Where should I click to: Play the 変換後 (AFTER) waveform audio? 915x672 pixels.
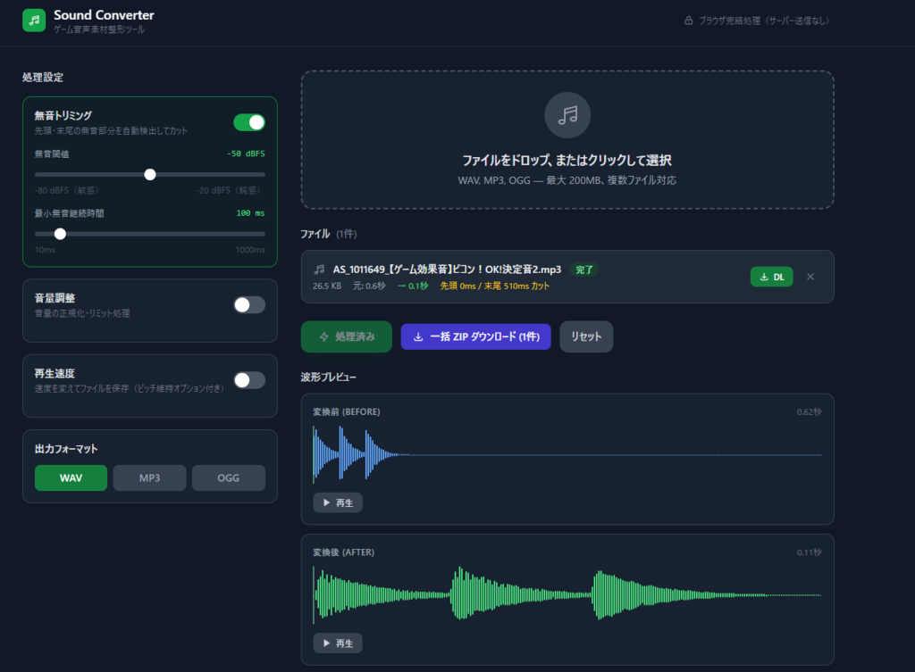[x=337, y=643]
